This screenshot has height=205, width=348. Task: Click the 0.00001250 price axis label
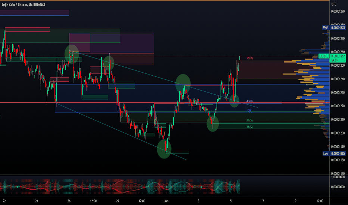point(338,65)
